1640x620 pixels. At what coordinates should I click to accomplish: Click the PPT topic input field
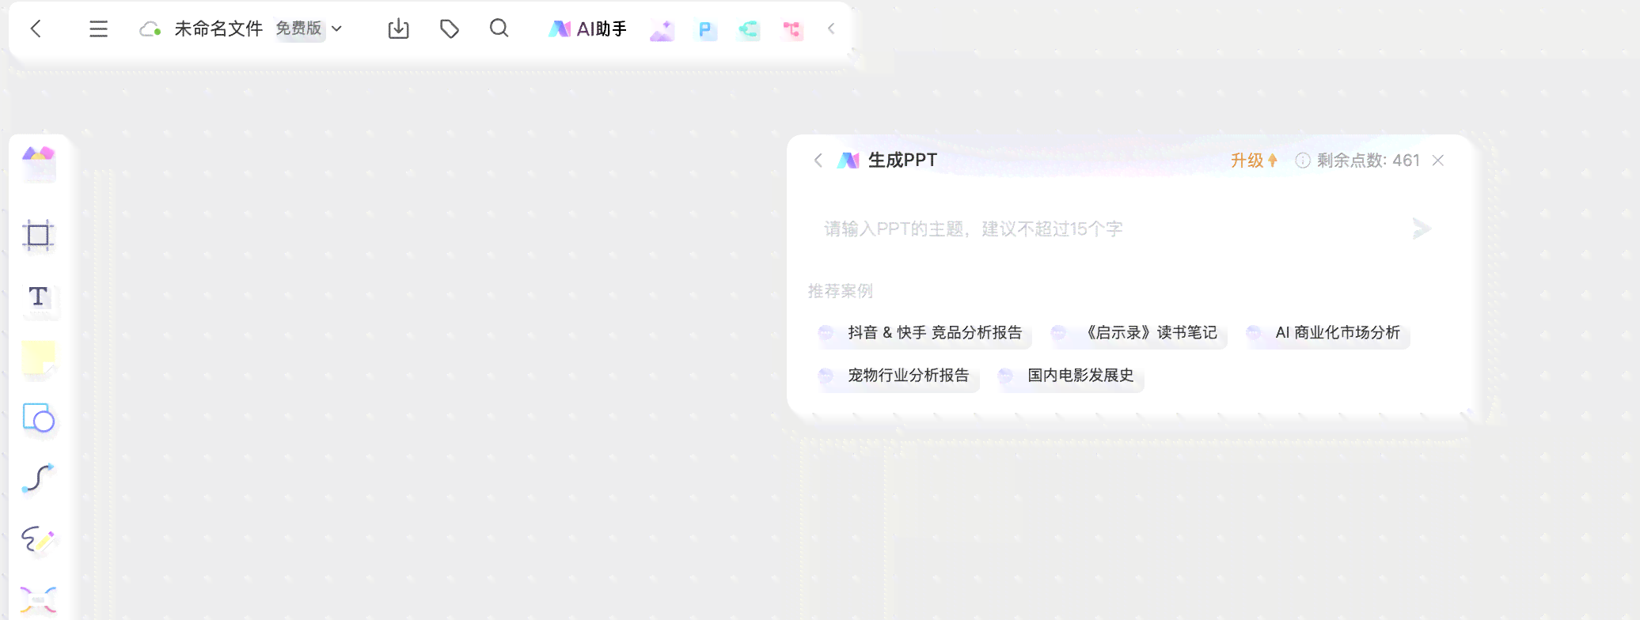point(1108,229)
